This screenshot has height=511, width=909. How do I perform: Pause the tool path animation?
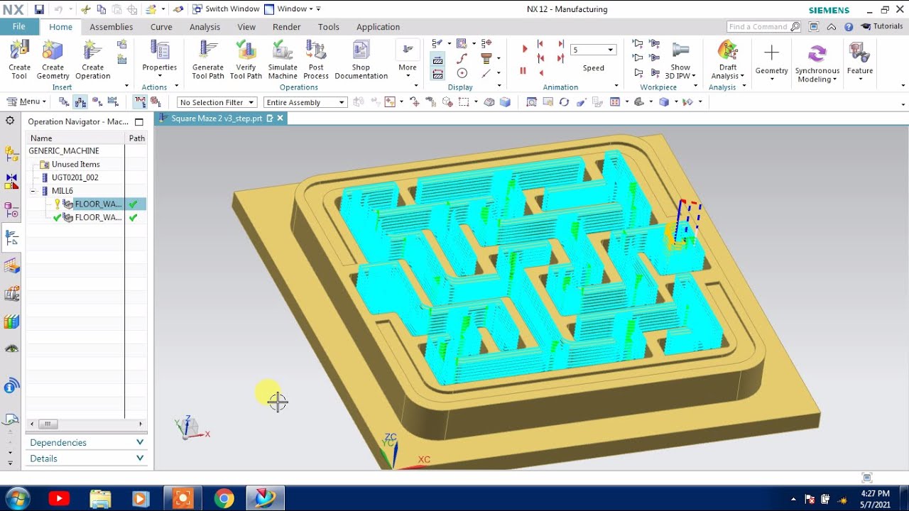click(523, 71)
